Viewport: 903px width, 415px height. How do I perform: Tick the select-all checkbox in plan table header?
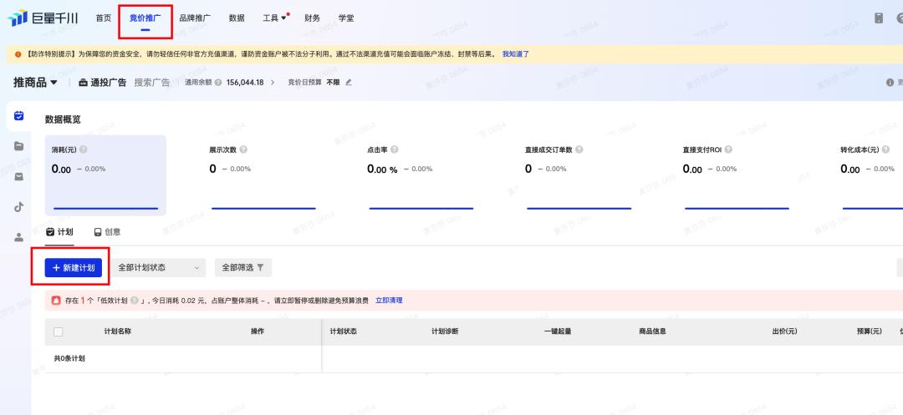pos(59,331)
